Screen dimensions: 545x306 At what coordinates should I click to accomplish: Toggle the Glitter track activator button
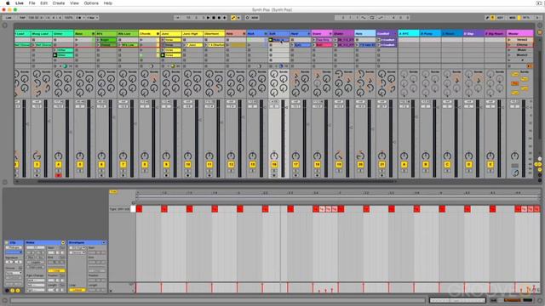pos(59,164)
